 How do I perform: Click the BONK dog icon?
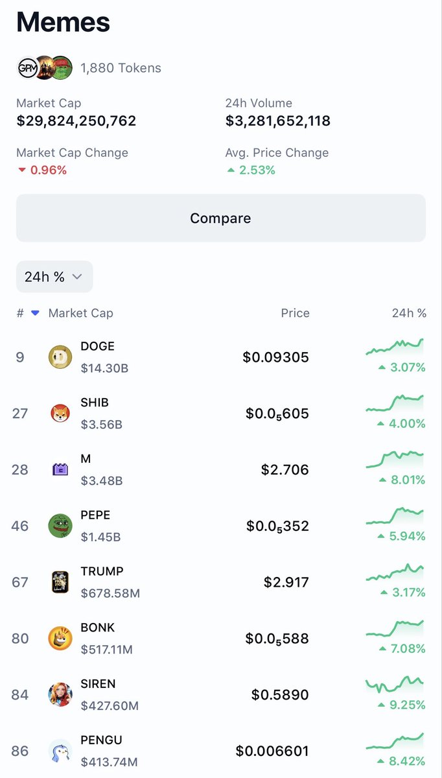(x=60, y=639)
